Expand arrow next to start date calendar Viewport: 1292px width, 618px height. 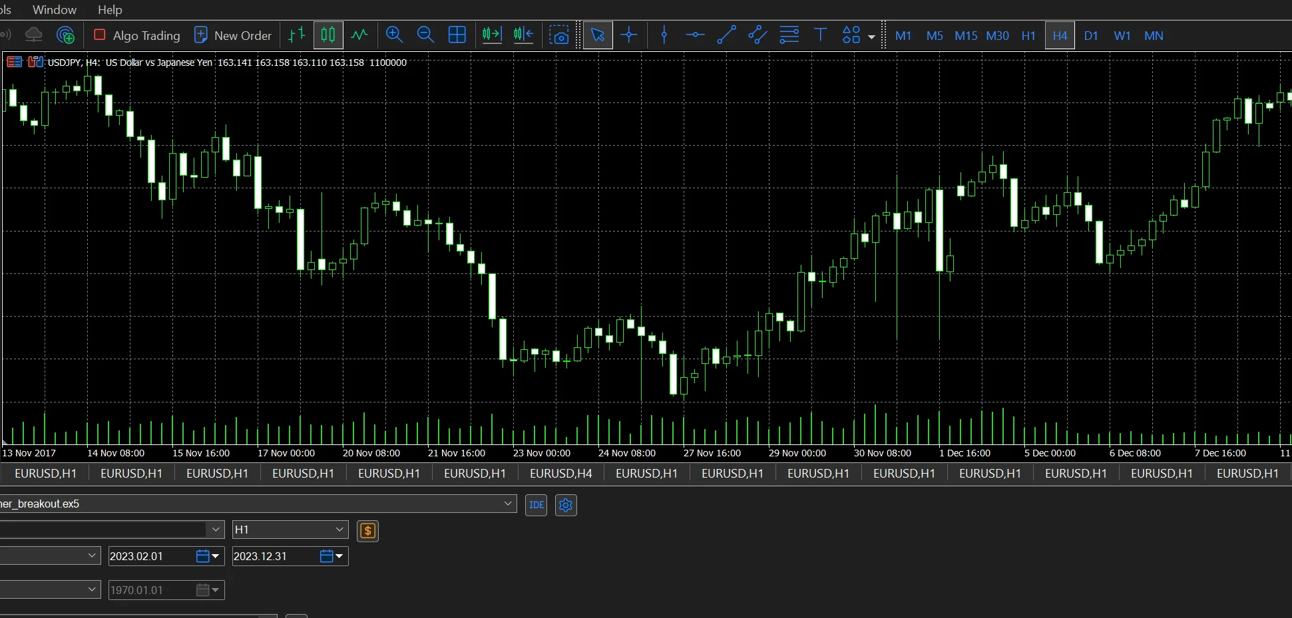coord(216,556)
